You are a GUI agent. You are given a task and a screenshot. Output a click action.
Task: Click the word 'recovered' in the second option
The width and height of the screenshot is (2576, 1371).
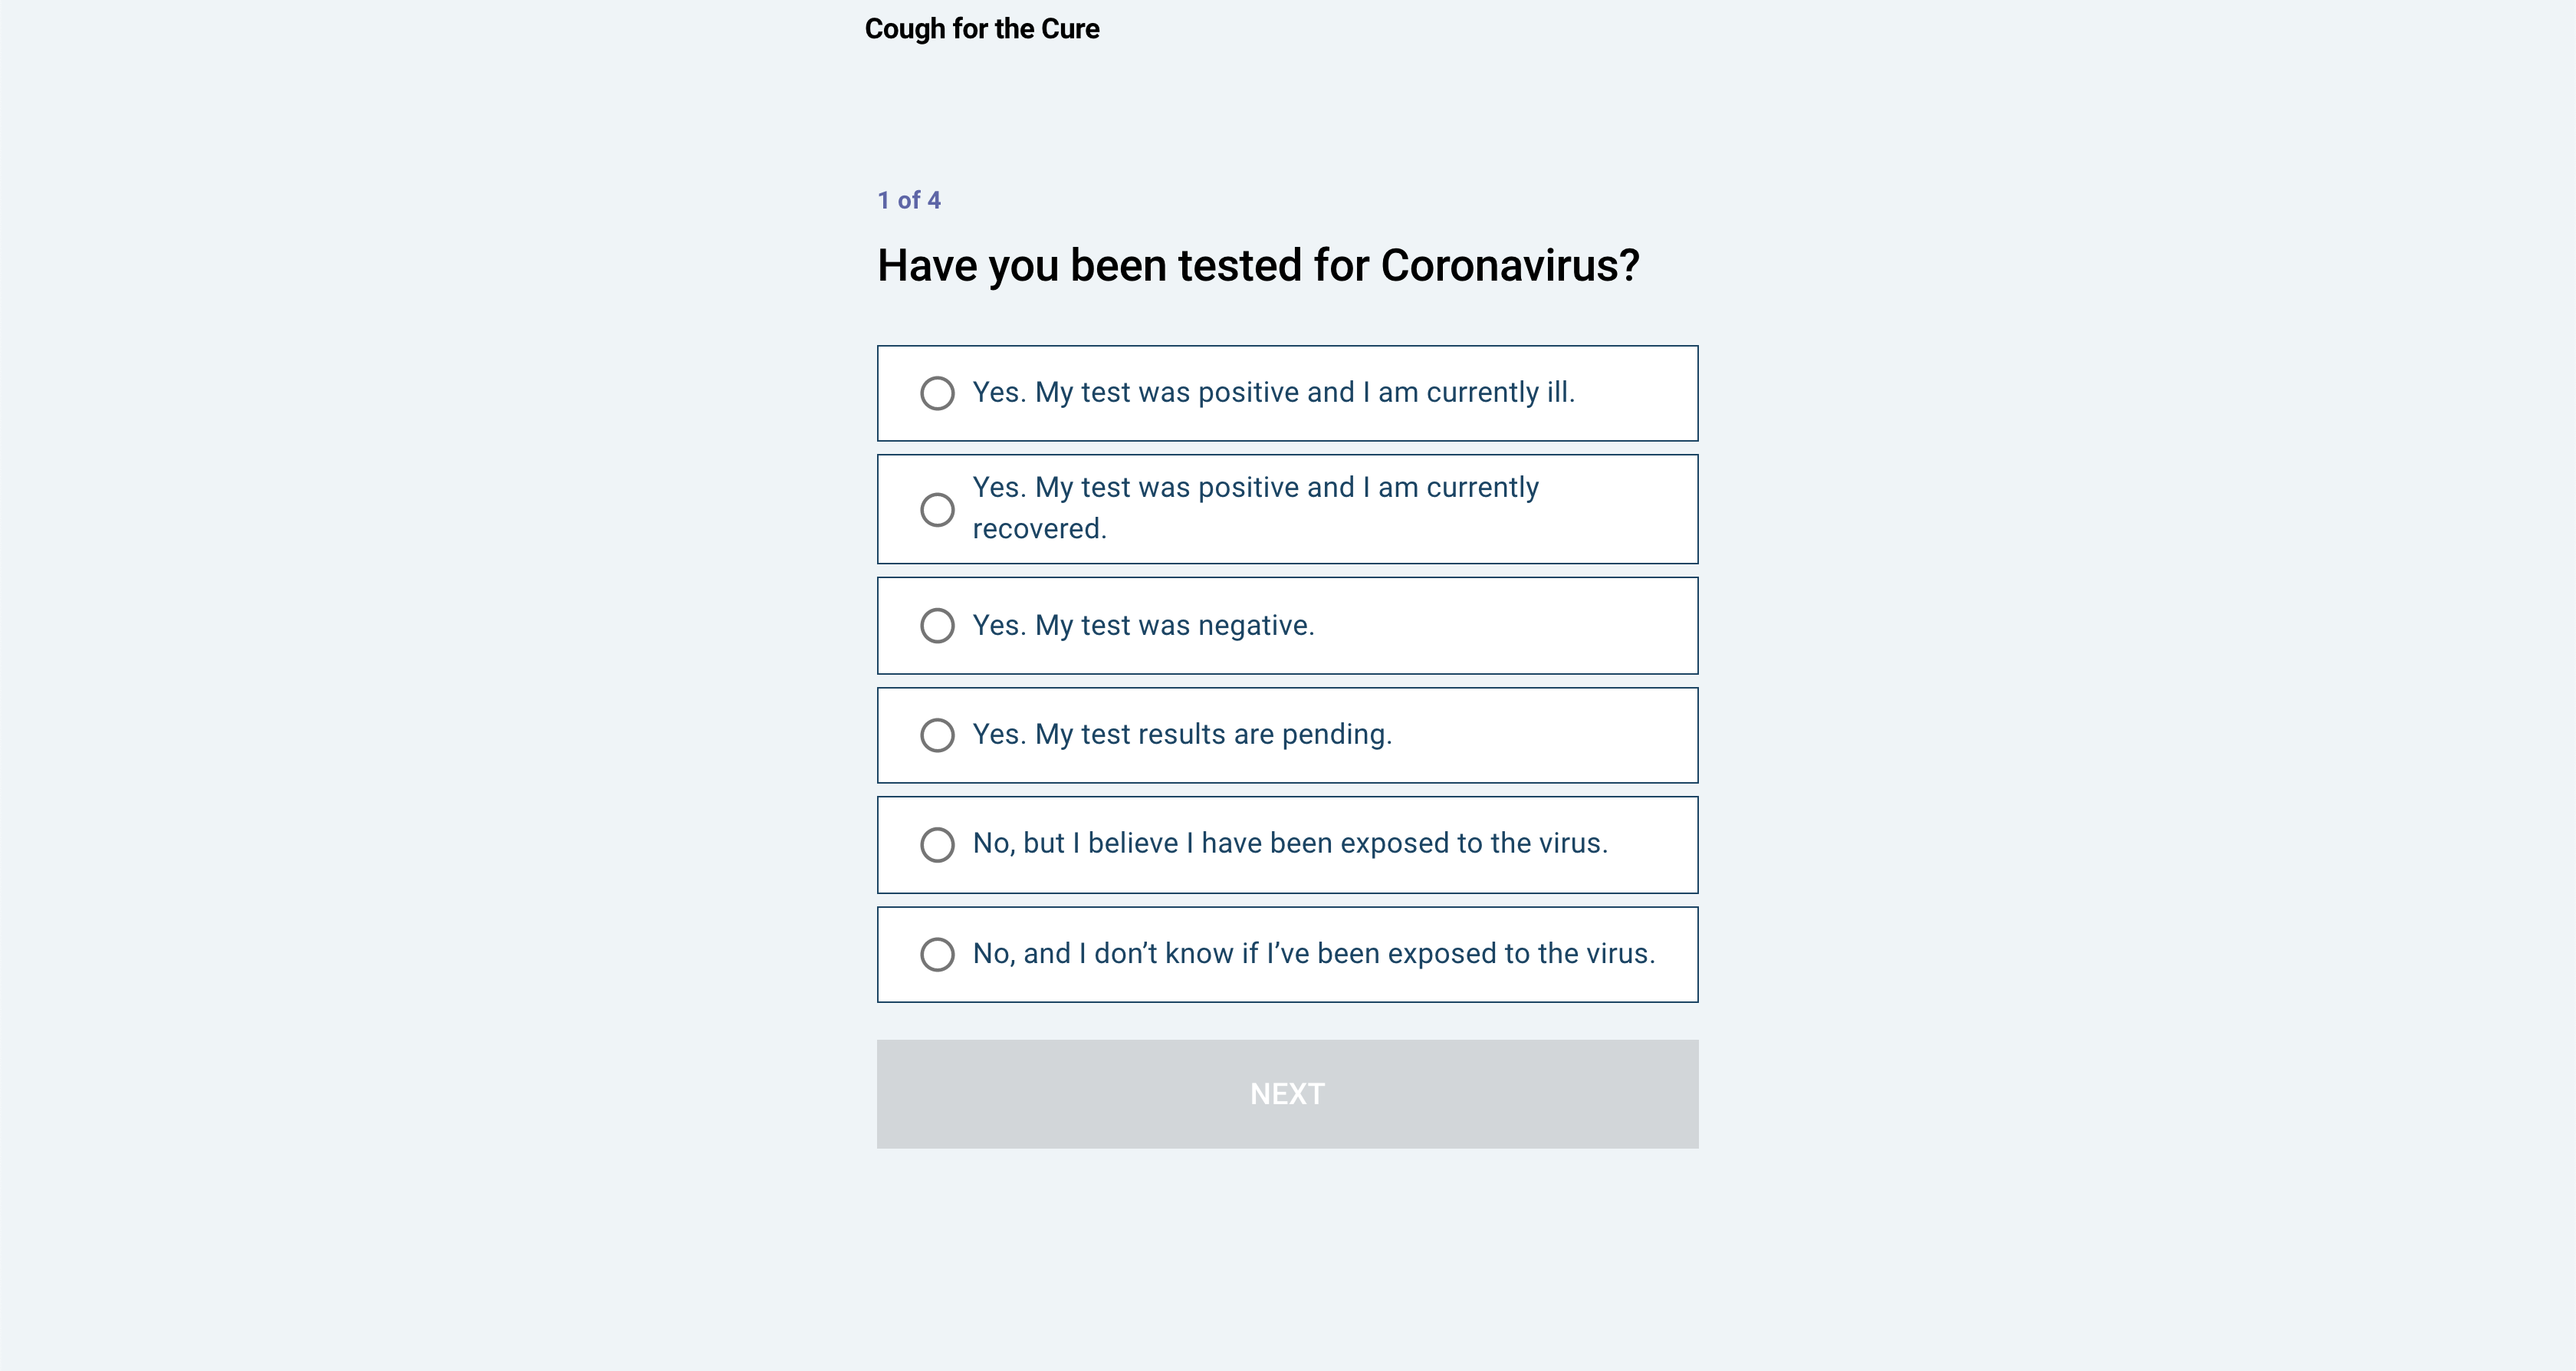tap(1038, 529)
